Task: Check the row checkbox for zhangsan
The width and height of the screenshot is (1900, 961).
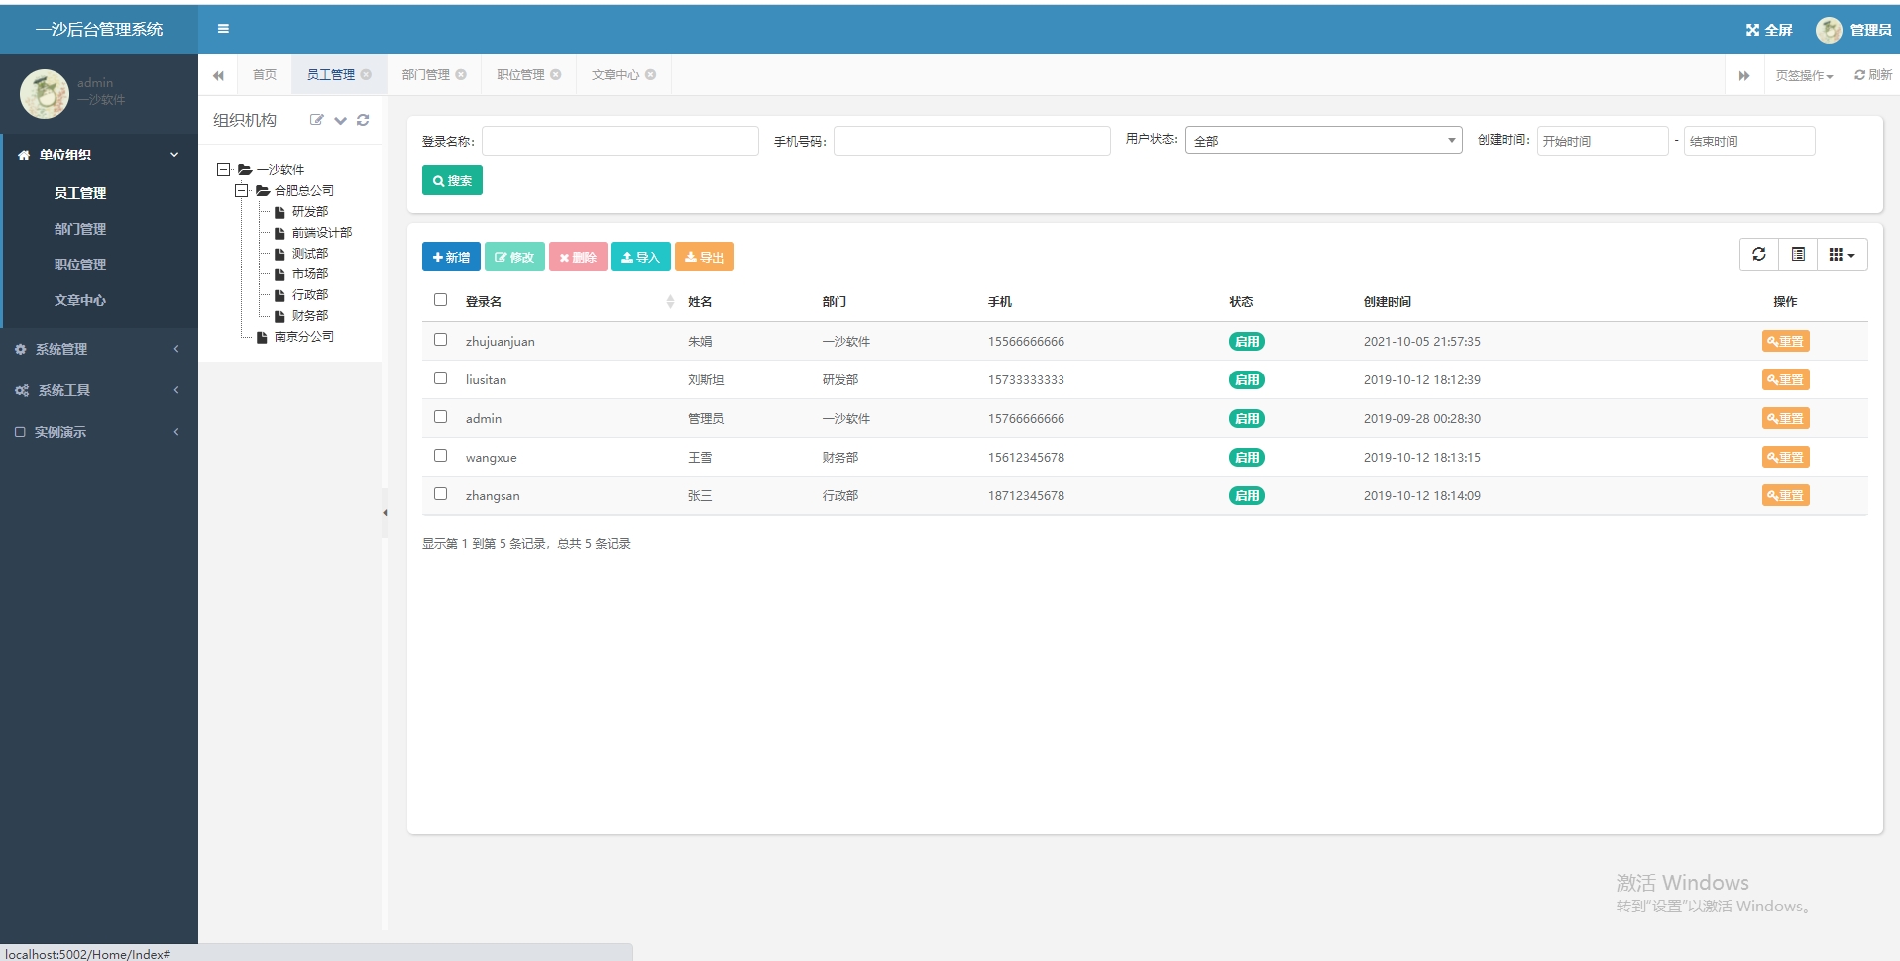Action: tap(440, 493)
